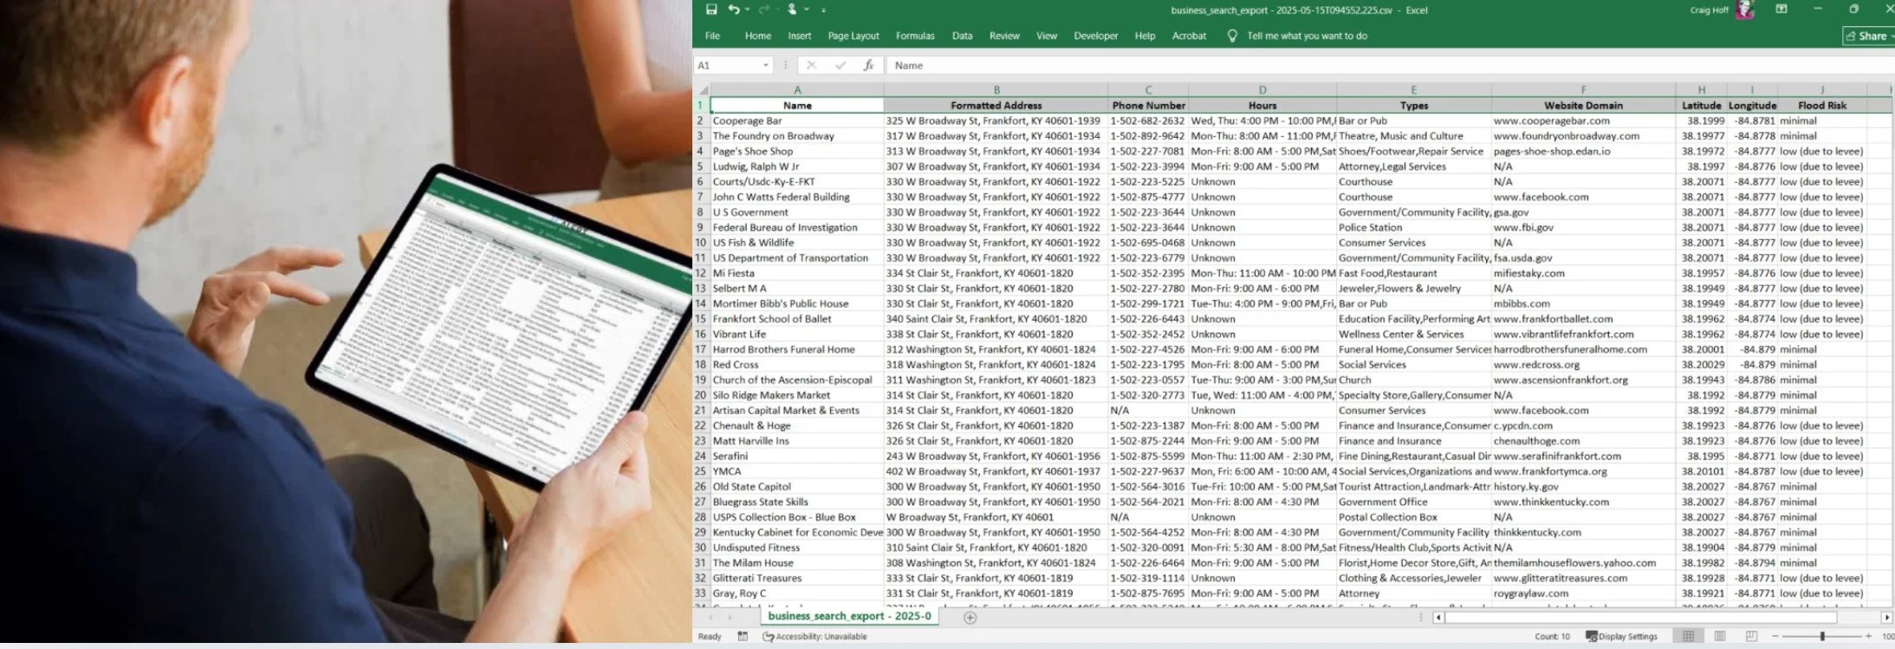Click the greyed-out Redo arrow
The height and width of the screenshot is (649, 1895).
point(763,10)
